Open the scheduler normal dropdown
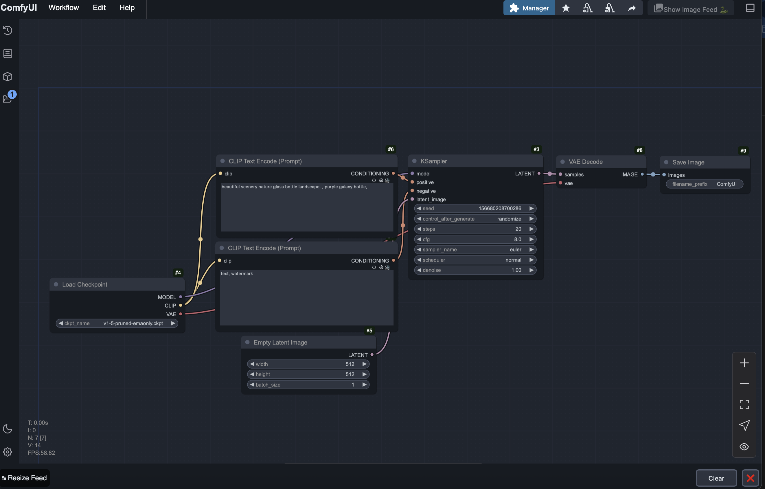Image resolution: width=765 pixels, height=489 pixels. (x=475, y=260)
